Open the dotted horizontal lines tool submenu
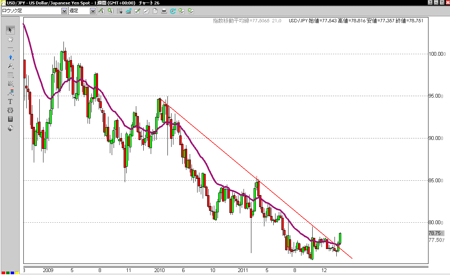Image resolution: width=450 pixels, height=275 pixels. [x=10, y=75]
